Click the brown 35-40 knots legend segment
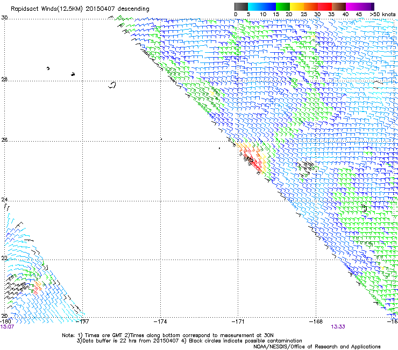Image resolution: width=398 pixels, height=350 pixels. click(339, 6)
